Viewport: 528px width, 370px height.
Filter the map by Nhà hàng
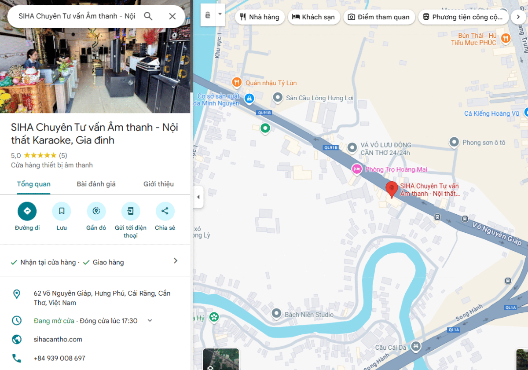pyautogui.click(x=260, y=17)
